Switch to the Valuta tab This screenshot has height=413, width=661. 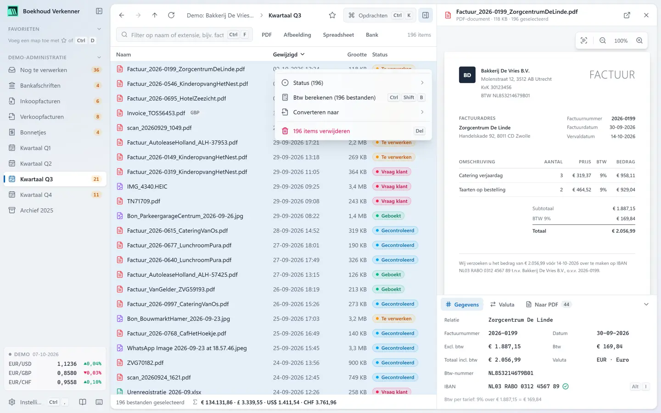pyautogui.click(x=502, y=304)
